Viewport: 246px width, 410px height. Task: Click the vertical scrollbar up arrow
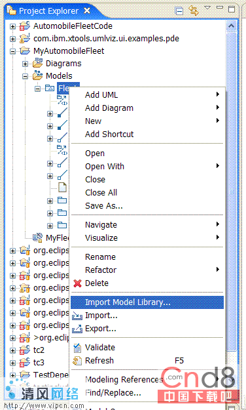click(x=231, y=26)
